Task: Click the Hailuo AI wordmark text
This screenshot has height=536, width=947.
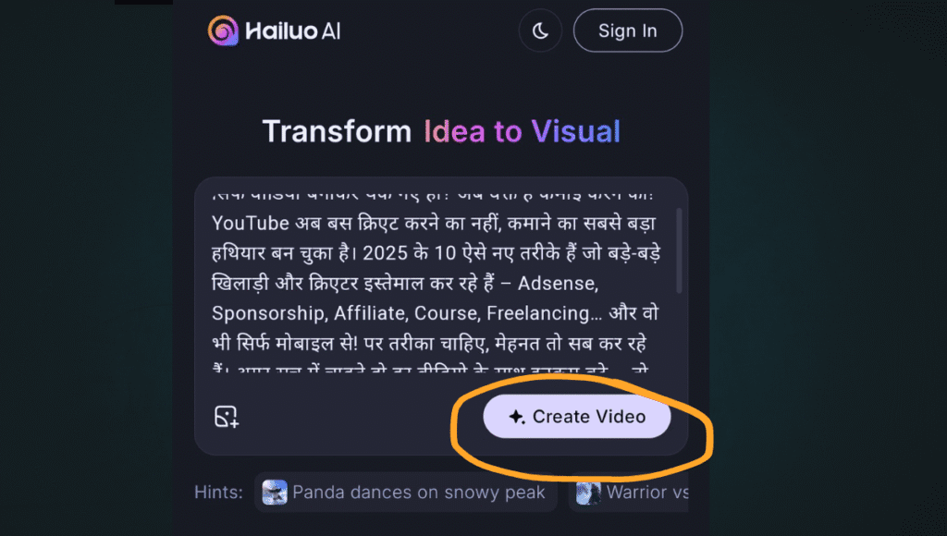Action: coord(293,31)
